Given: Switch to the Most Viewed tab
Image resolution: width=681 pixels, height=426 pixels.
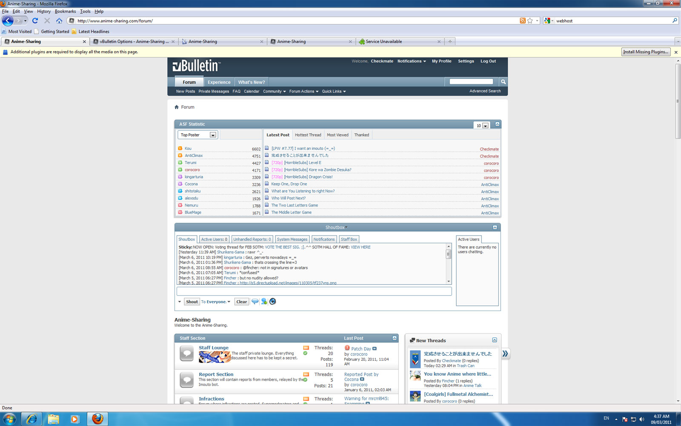Looking at the screenshot, I should pos(338,135).
